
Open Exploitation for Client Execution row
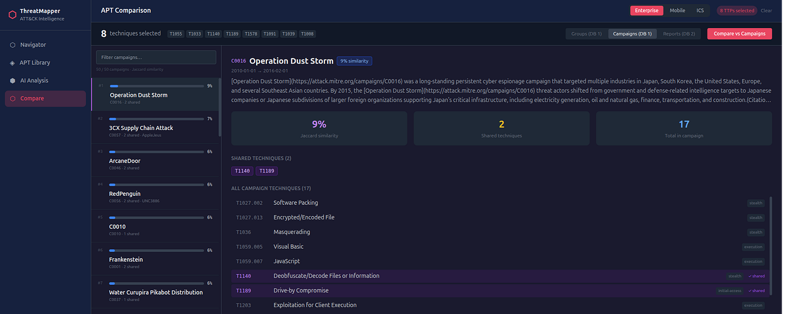(499, 305)
